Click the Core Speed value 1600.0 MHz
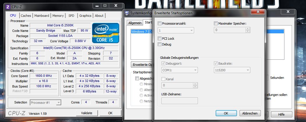The image size is (306, 122). click(43, 76)
